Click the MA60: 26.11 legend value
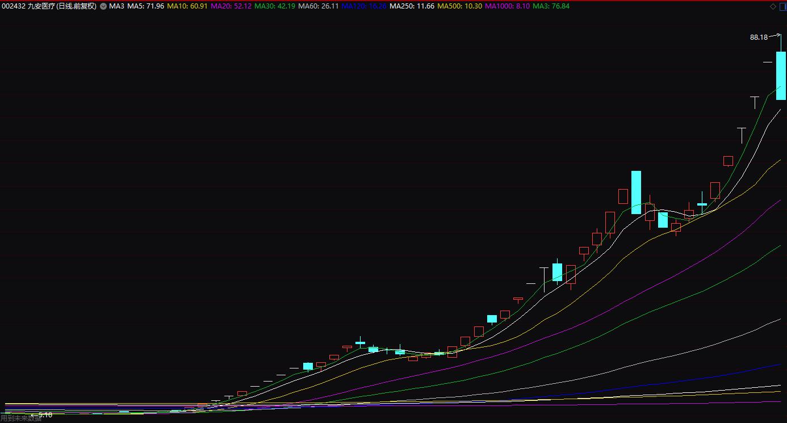Viewport: 787px width, 423px height. click(319, 6)
